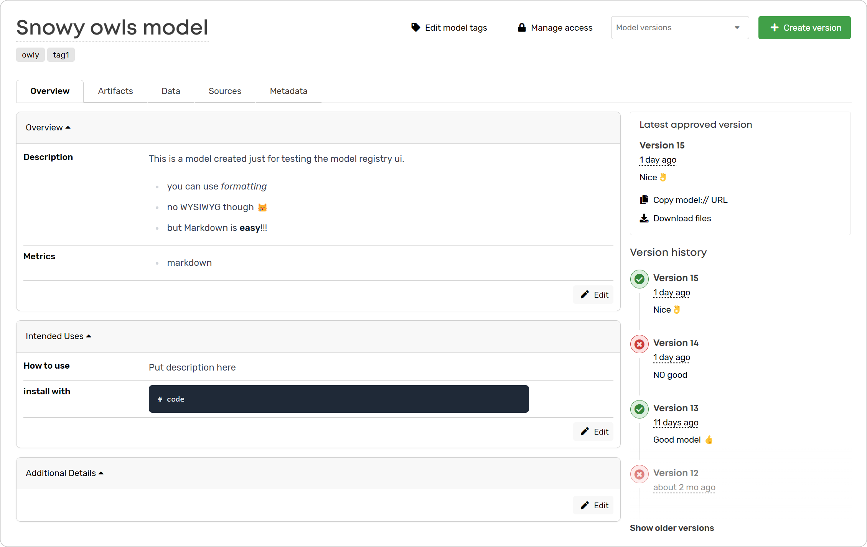
Task: Click the red status icon next to Version 12
Action: (639, 474)
